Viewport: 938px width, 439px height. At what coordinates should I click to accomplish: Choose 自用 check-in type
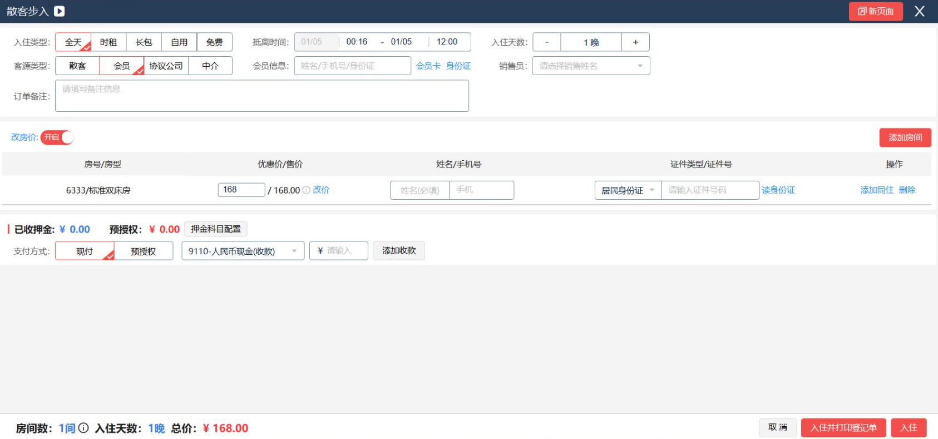point(179,42)
